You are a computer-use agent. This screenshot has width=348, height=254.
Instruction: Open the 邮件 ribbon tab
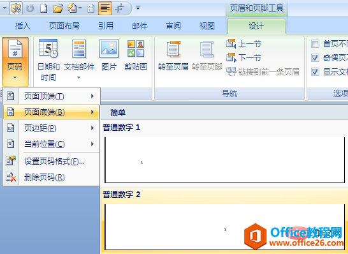click(140, 26)
